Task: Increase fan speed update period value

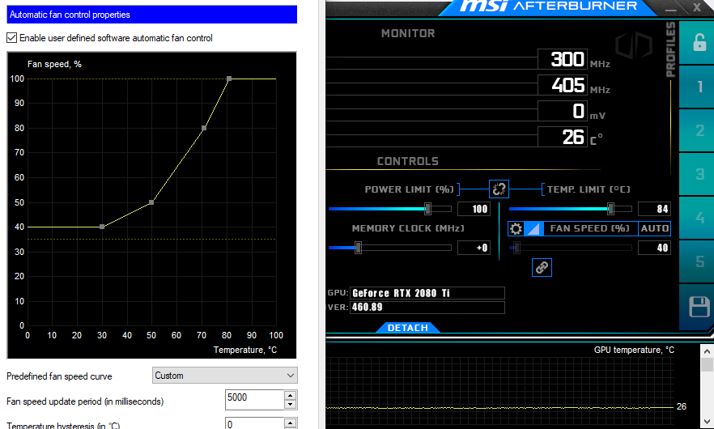Action: coord(290,395)
